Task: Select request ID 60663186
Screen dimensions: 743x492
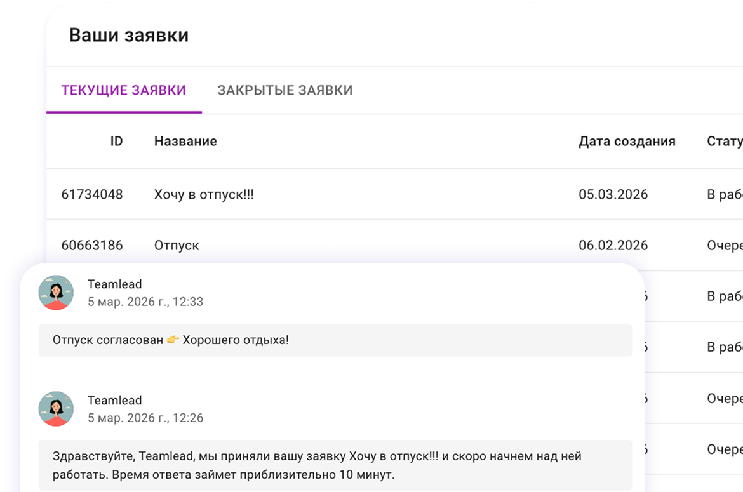Action: coord(92,245)
